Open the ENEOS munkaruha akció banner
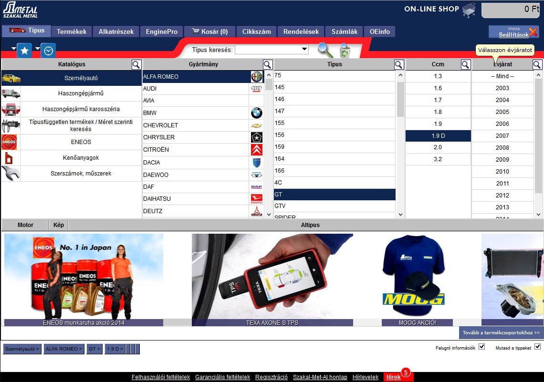This screenshot has height=382, width=544. [84, 280]
